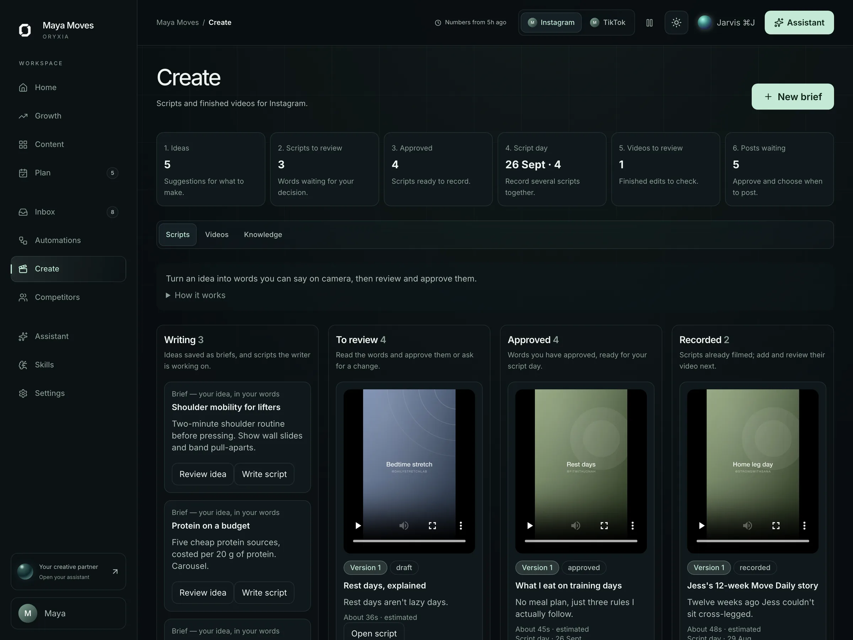This screenshot has height=640, width=853.
Task: Click the sidebar Assistant sparkle icon
Action: (x=23, y=337)
